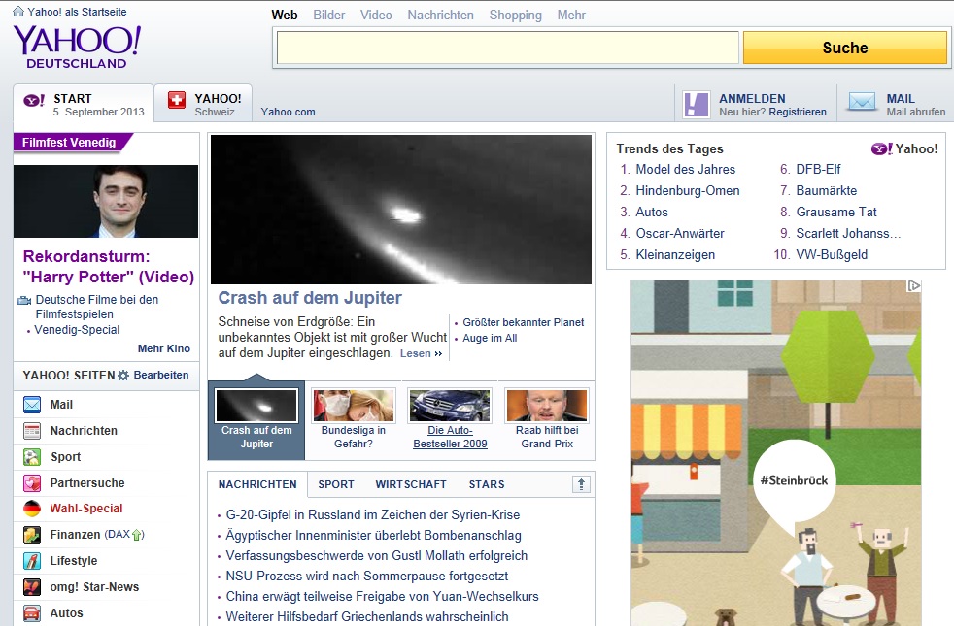Screen dimensions: 954x626
Task: Click the Harry Potter actor photo
Action: (106, 201)
